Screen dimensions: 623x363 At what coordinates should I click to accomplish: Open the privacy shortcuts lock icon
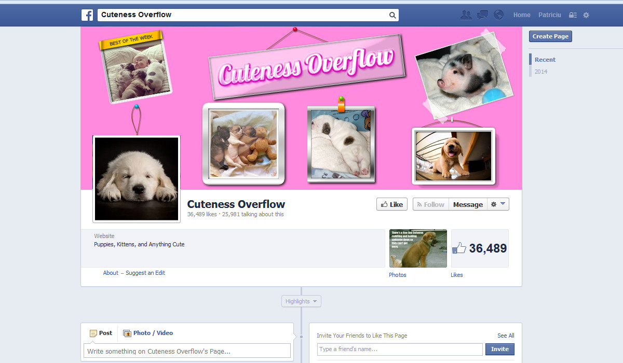click(x=573, y=15)
